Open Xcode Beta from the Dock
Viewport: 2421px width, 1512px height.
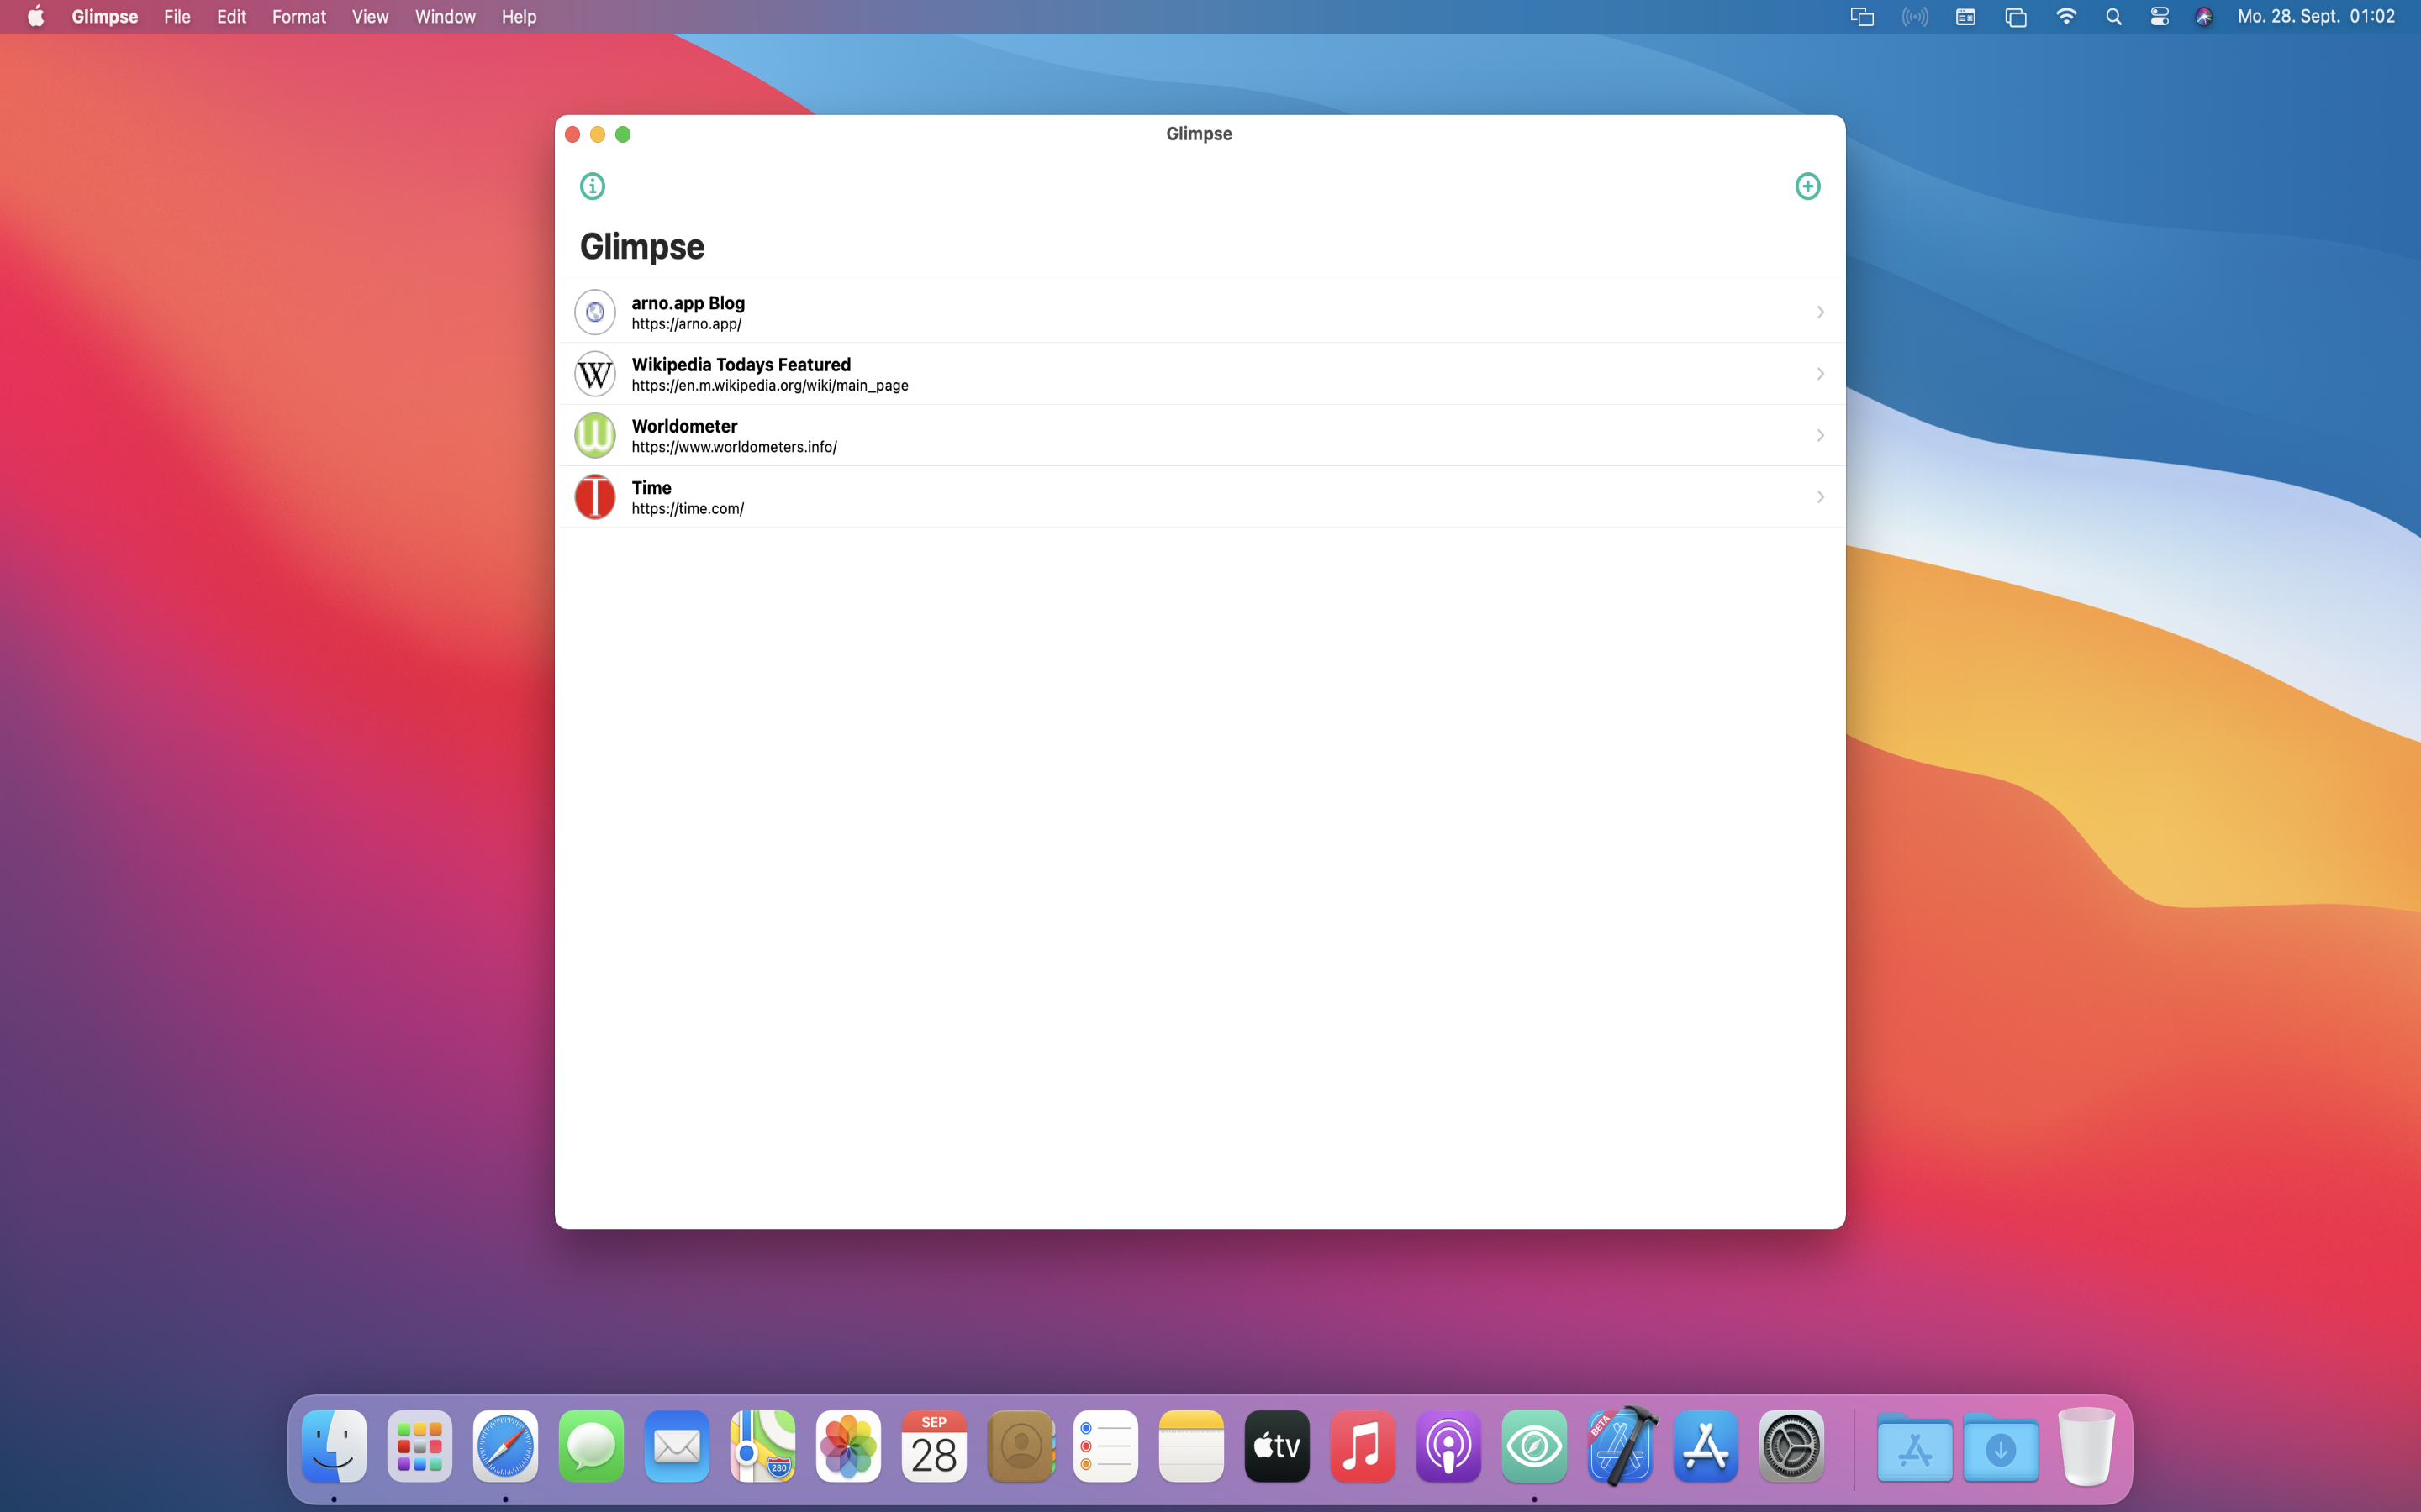(1621, 1446)
